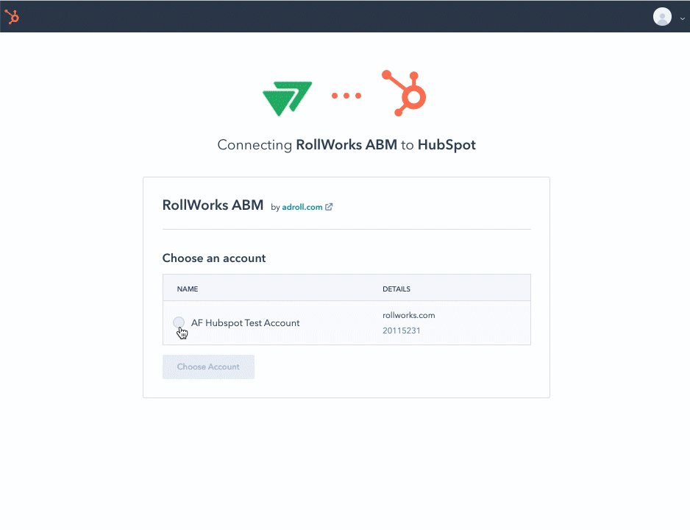Click the Connecting RollWorks ABM to HubSpot heading

point(346,145)
